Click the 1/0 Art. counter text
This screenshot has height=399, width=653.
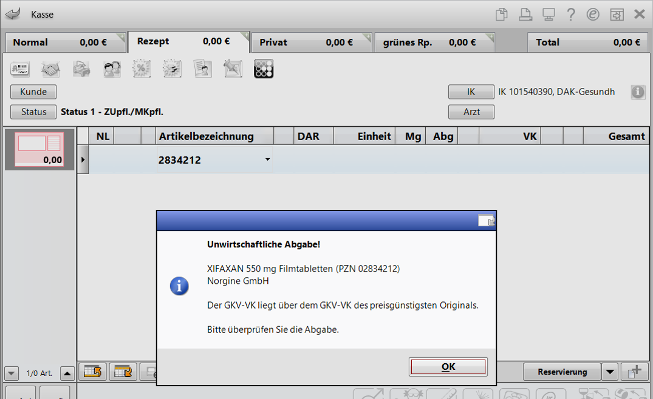point(39,374)
